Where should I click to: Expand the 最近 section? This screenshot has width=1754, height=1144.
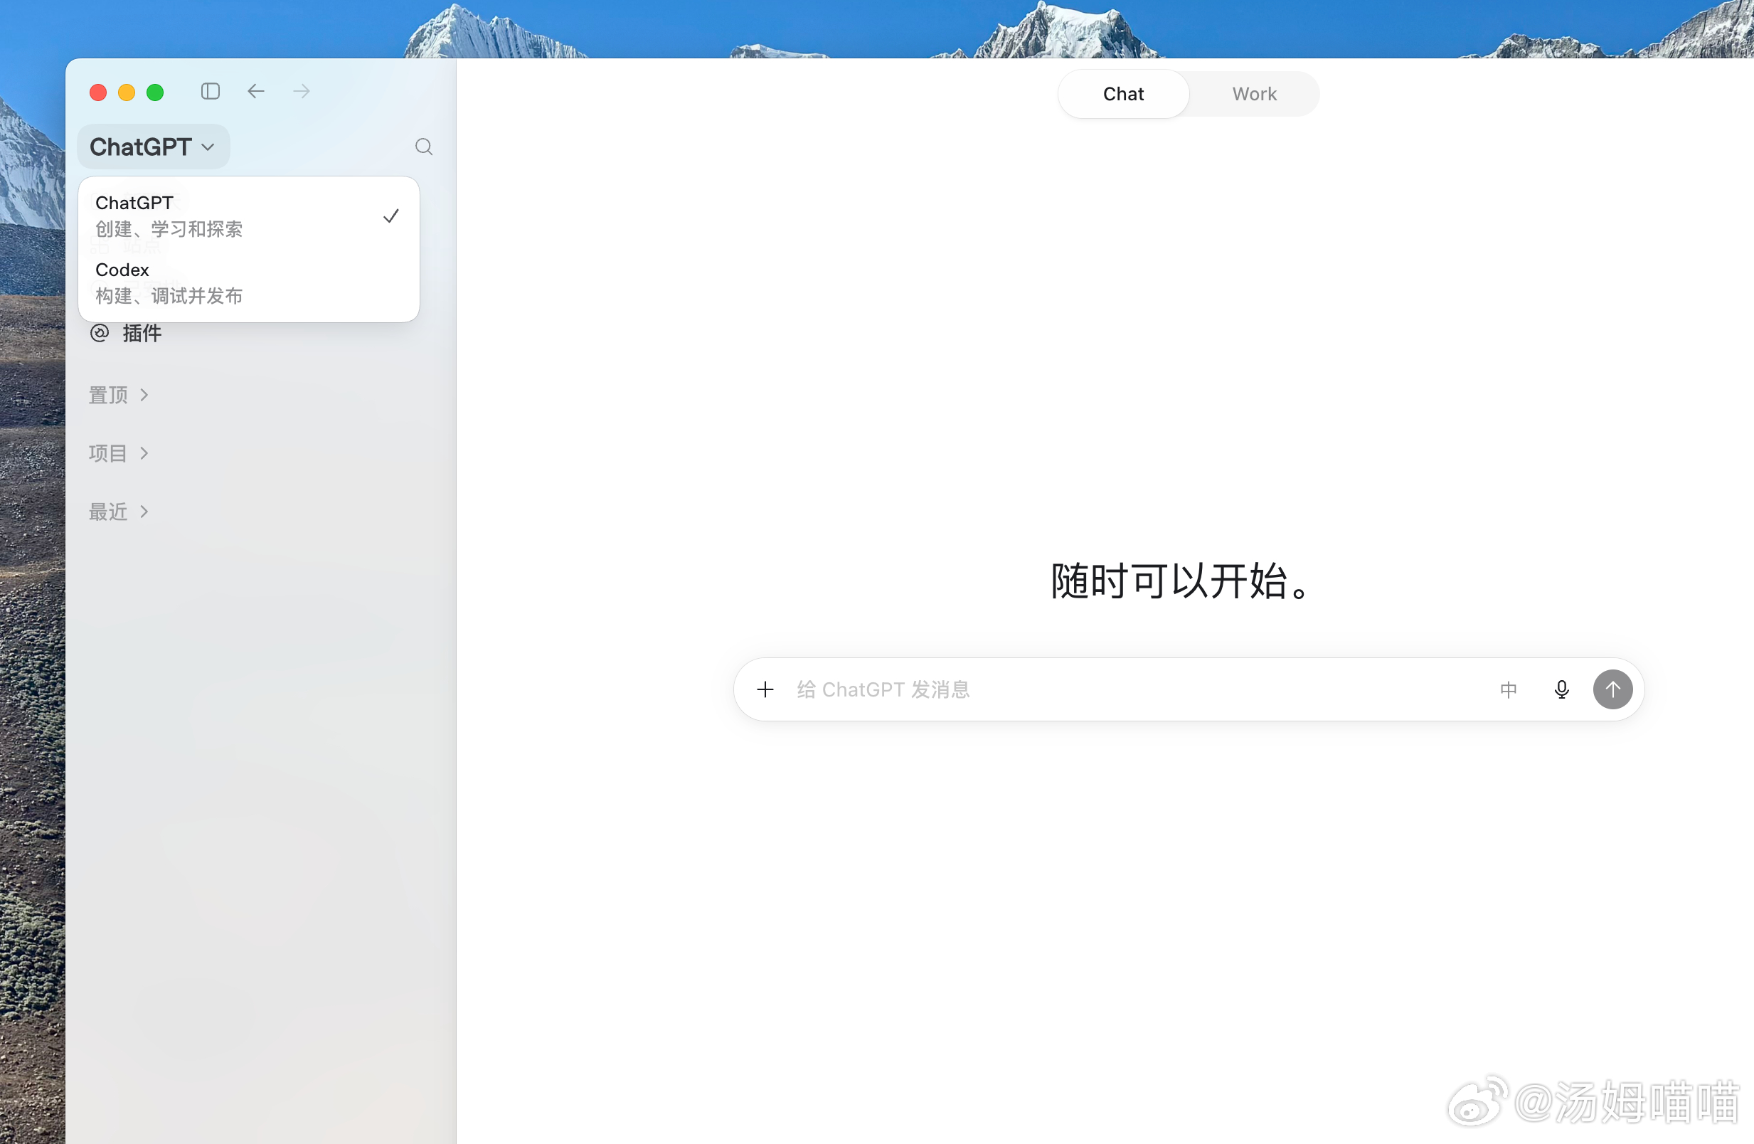click(119, 512)
